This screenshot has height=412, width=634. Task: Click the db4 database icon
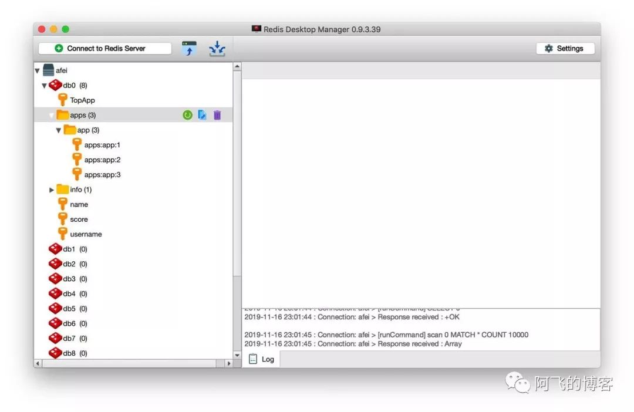[55, 293]
